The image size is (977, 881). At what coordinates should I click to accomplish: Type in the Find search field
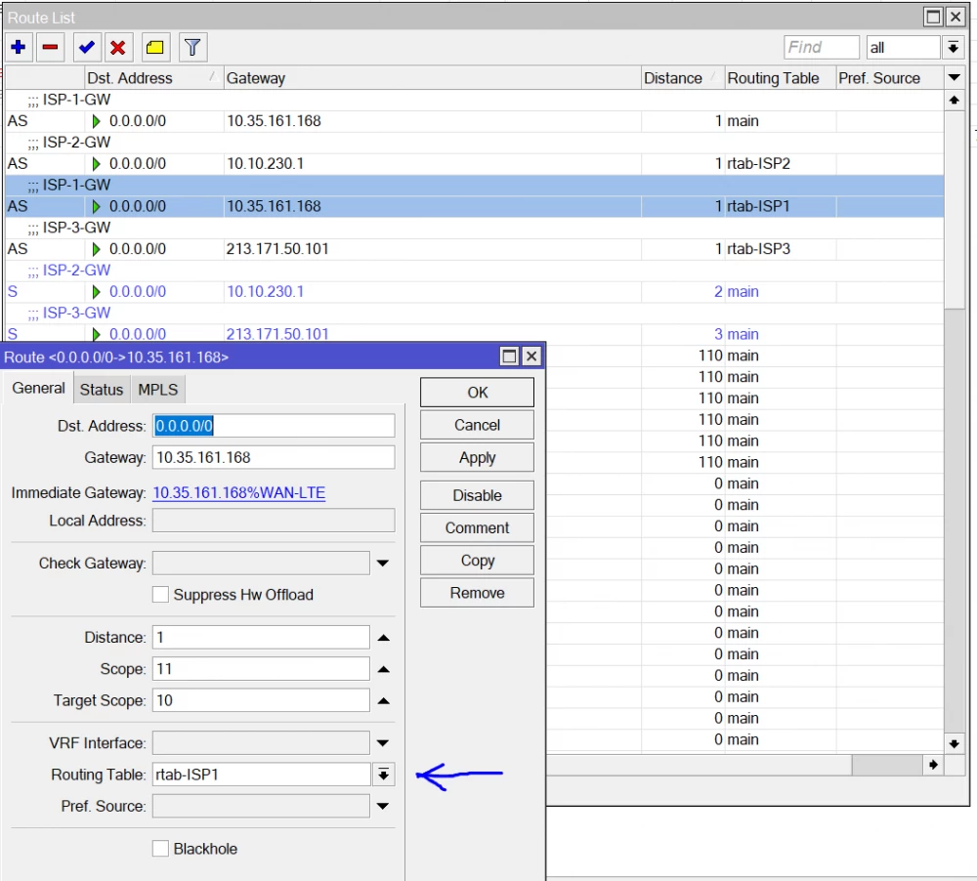coord(821,47)
